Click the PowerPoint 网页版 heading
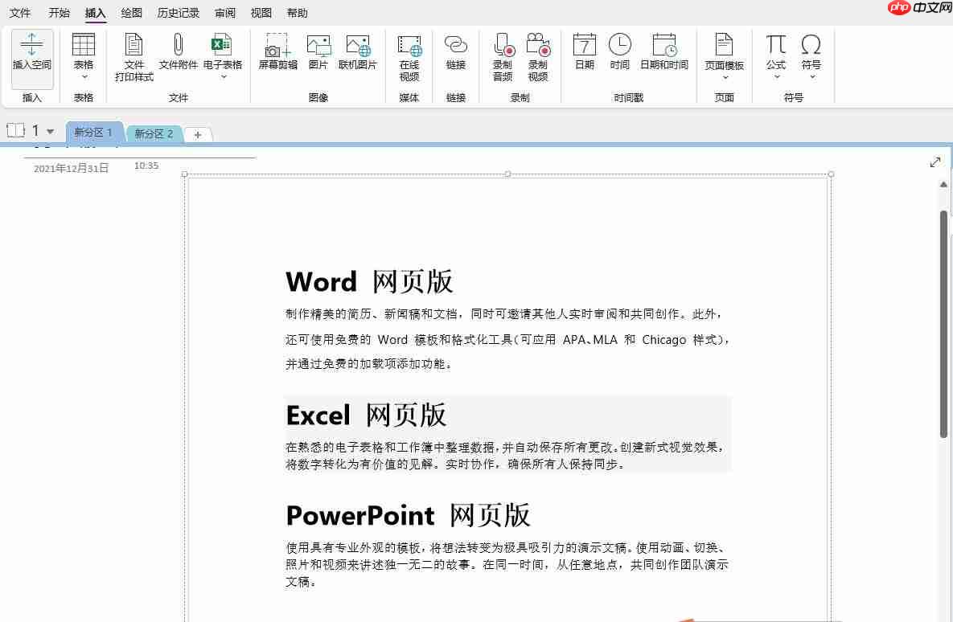Screen dimensions: 953x622 (408, 515)
